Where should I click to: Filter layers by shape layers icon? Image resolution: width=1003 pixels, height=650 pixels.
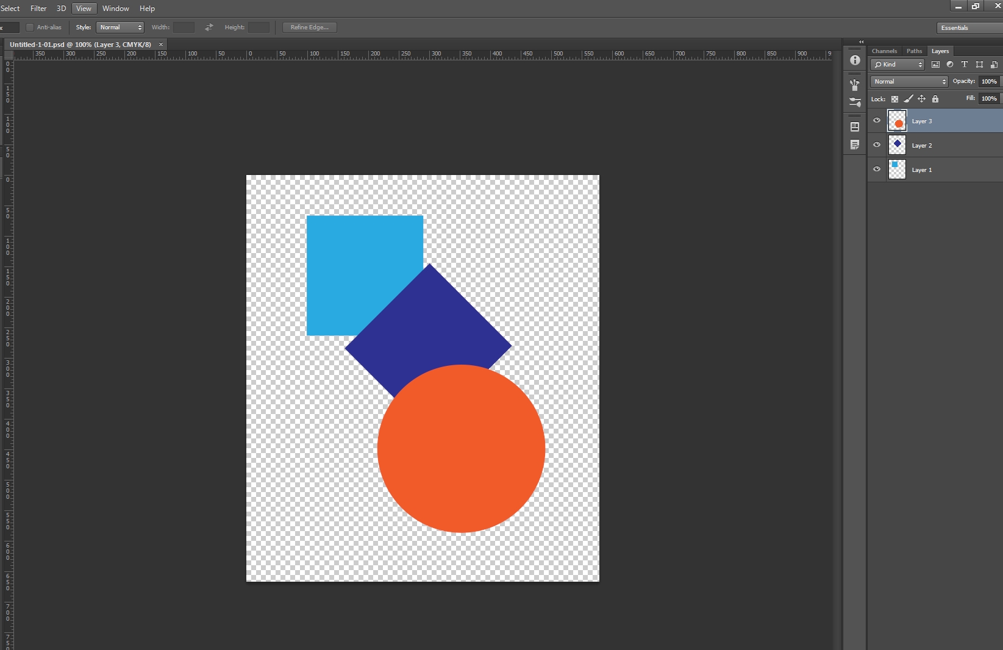point(979,65)
